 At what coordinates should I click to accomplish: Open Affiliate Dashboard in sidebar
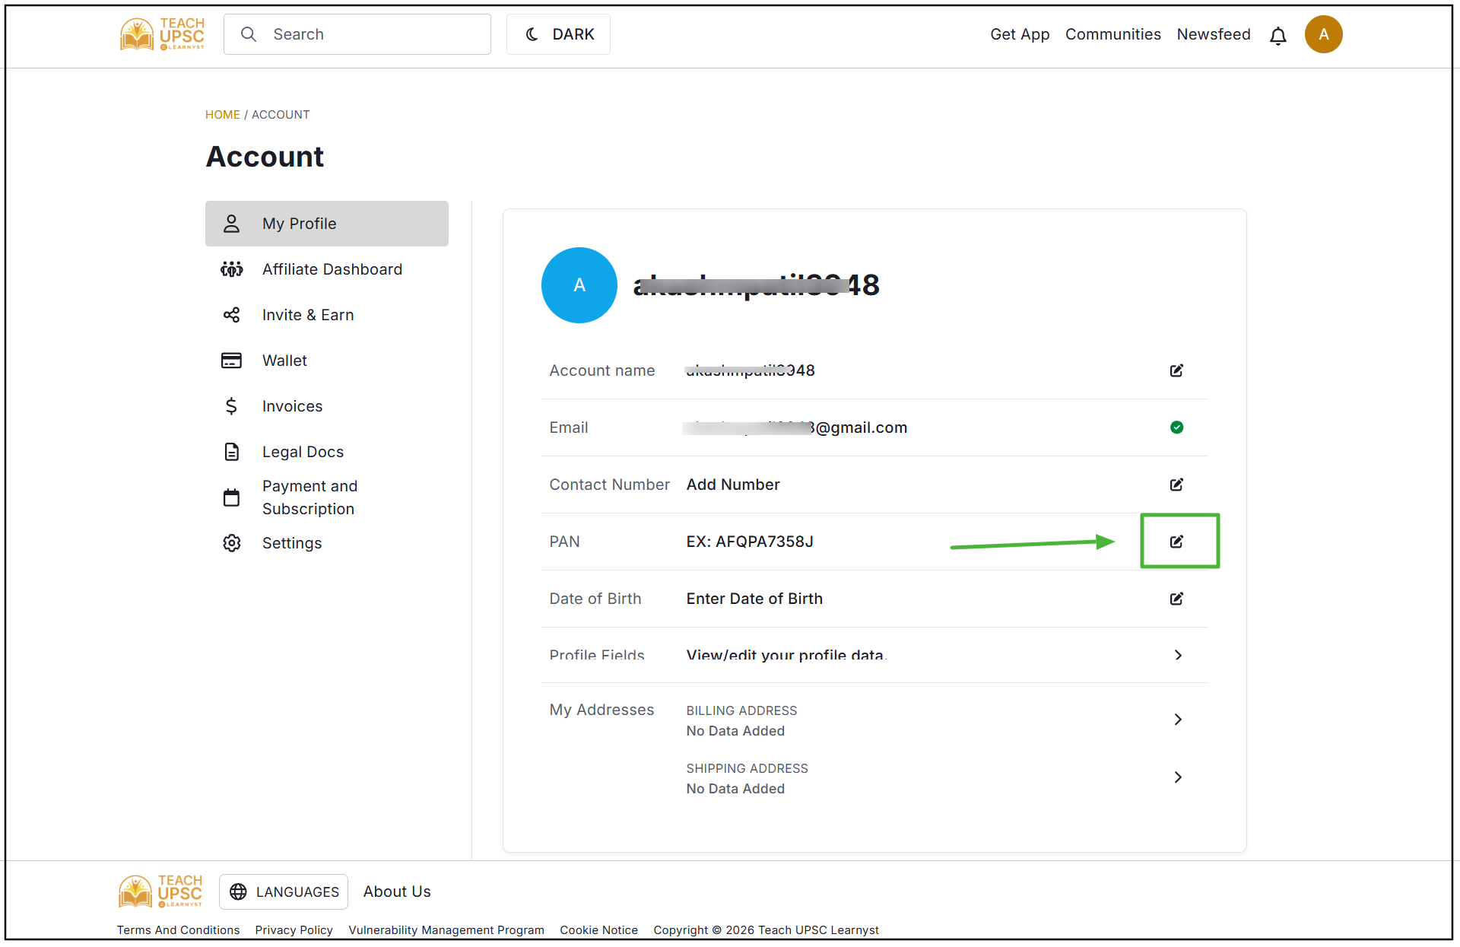pos(327,269)
